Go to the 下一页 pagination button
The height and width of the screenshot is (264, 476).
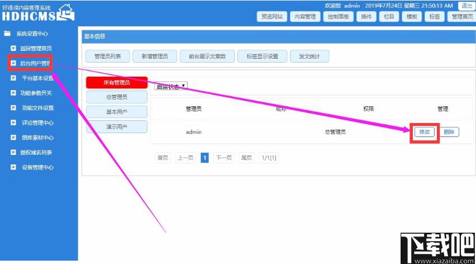223,158
